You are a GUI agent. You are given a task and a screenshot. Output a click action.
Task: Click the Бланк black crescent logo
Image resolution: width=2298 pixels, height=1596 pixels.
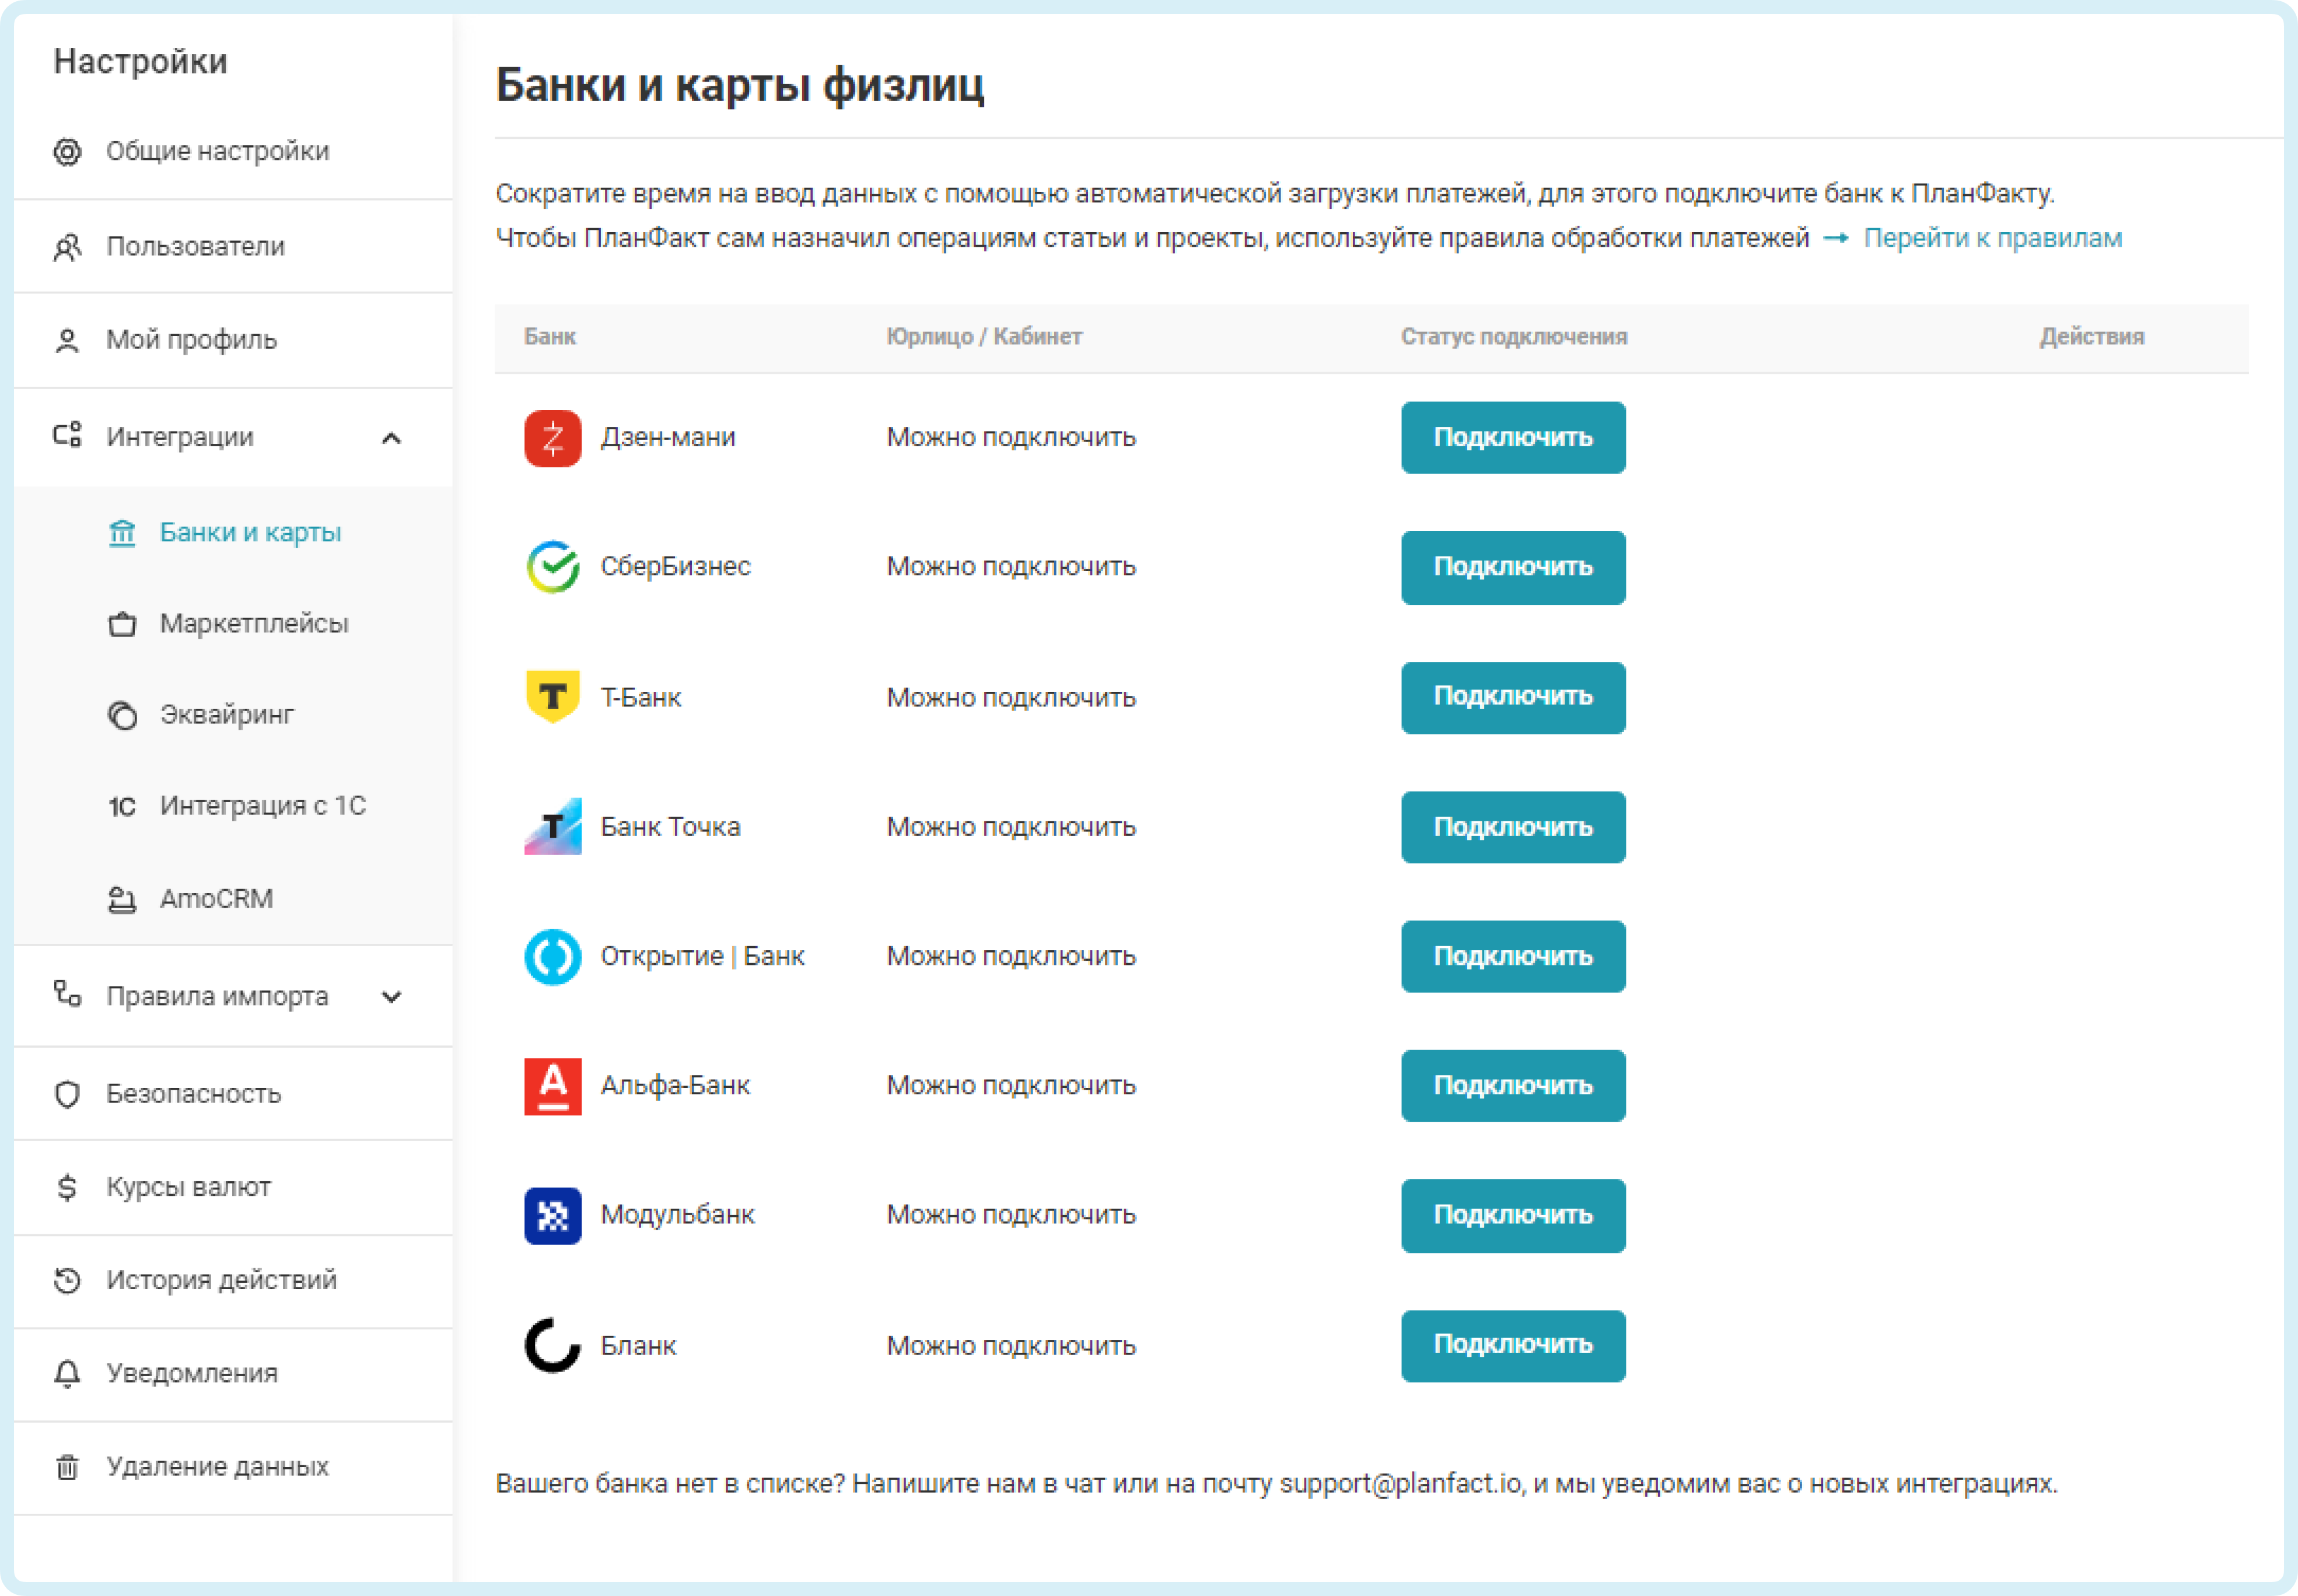[553, 1345]
